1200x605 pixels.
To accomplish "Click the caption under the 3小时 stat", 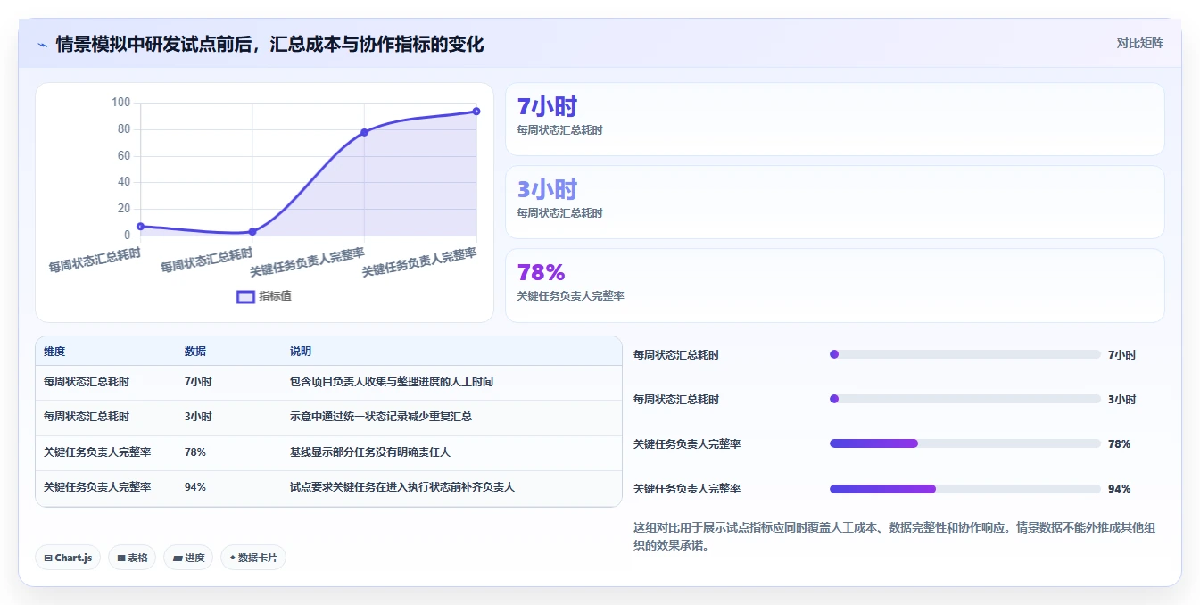I will point(560,213).
